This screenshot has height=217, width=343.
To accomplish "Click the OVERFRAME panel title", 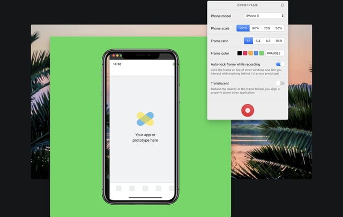I will (x=248, y=5).
